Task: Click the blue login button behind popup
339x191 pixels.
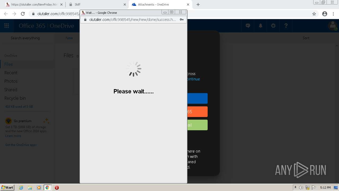Action: (x=197, y=98)
